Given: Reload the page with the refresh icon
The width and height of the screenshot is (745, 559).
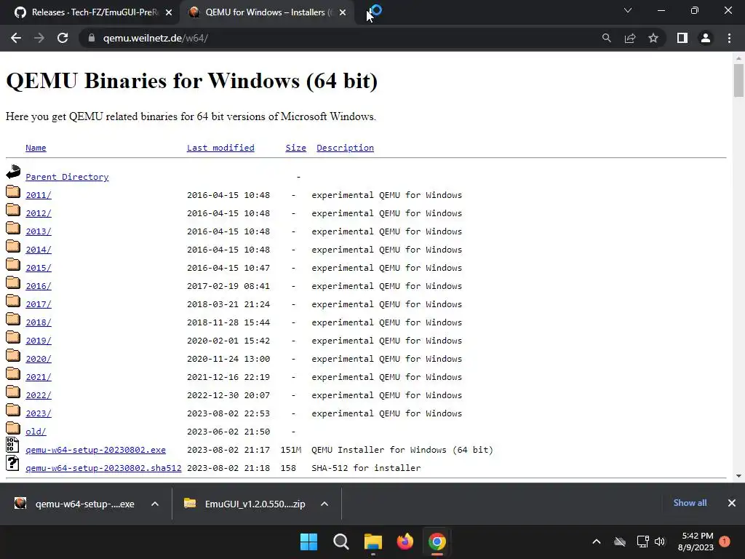Looking at the screenshot, I should (x=63, y=38).
